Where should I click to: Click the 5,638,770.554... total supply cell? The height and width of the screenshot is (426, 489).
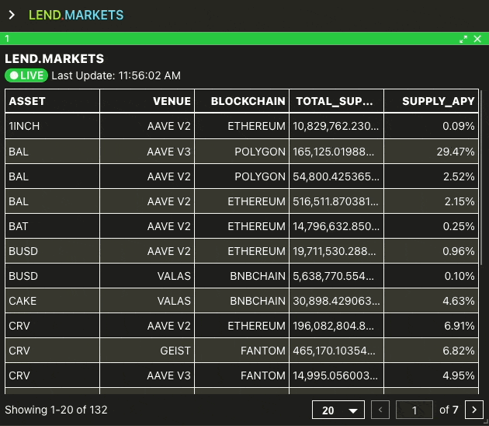pyautogui.click(x=337, y=276)
